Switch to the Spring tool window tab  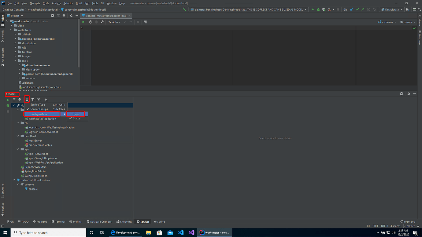pos(159,221)
